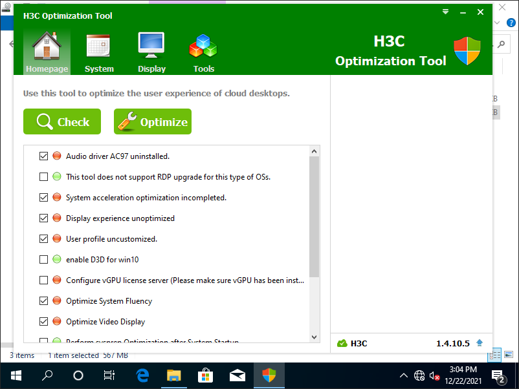Switch File Explorer to large icons view
519x389 pixels.
click(509, 355)
